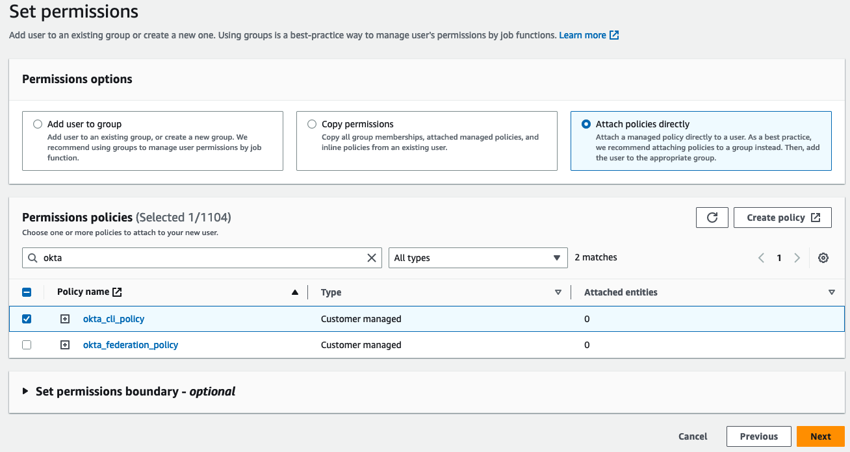Open the Learn more link
The height and width of the screenshot is (452, 850).
[x=588, y=35]
